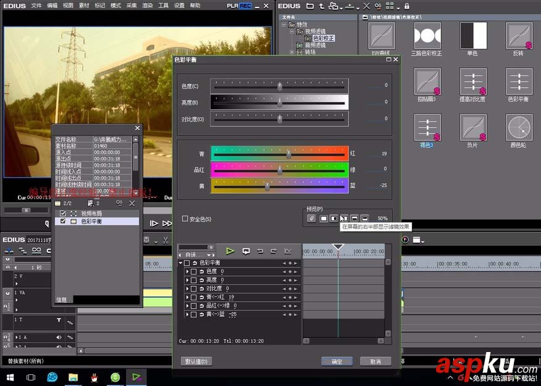Toggle loop playback in keyframe panel
The width and height of the screenshot is (541, 386).
(x=246, y=251)
